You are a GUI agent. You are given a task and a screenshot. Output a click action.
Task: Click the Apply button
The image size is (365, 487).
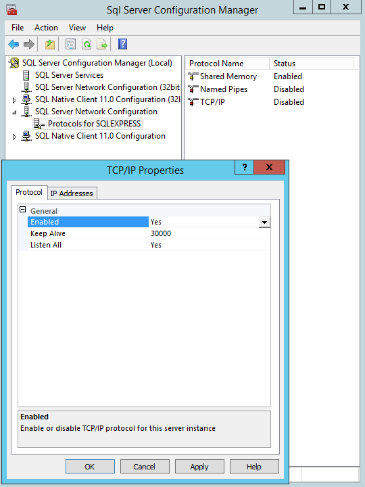tap(199, 467)
